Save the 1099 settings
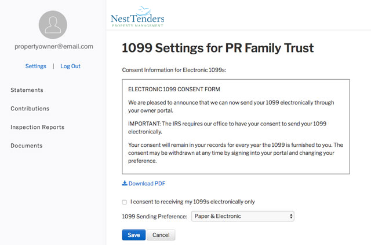The width and height of the screenshot is (371, 245). click(x=133, y=235)
